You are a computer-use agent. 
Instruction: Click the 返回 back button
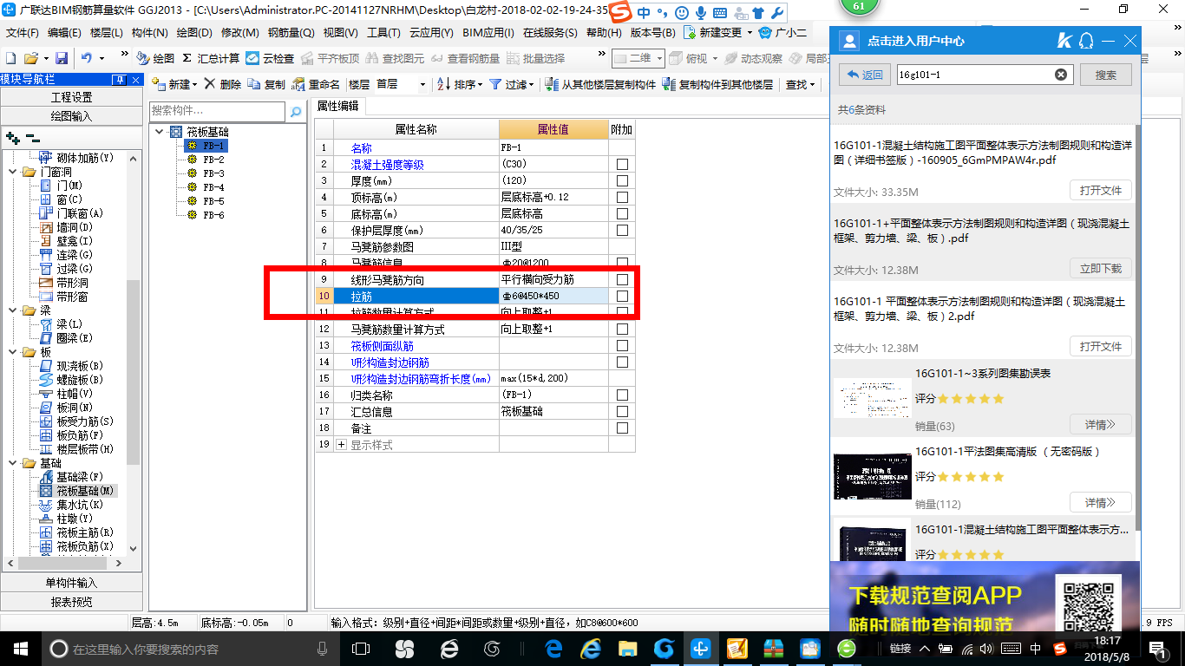(x=865, y=75)
